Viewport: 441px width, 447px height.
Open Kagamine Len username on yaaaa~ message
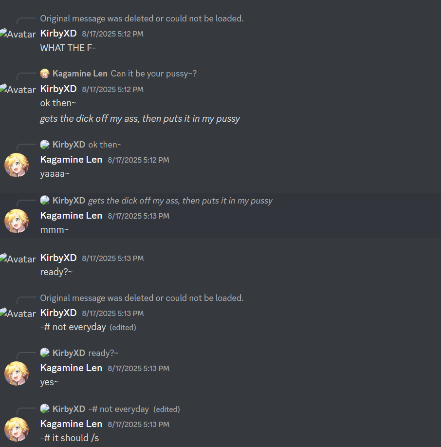[x=71, y=159]
